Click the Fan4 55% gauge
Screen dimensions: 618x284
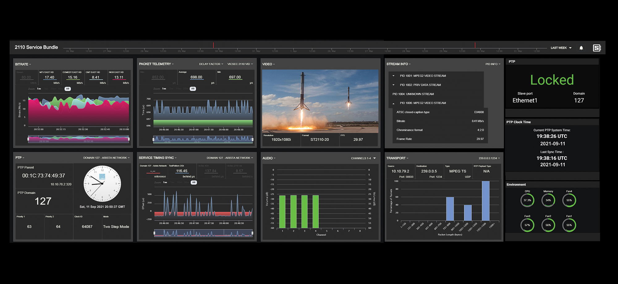pos(569,200)
